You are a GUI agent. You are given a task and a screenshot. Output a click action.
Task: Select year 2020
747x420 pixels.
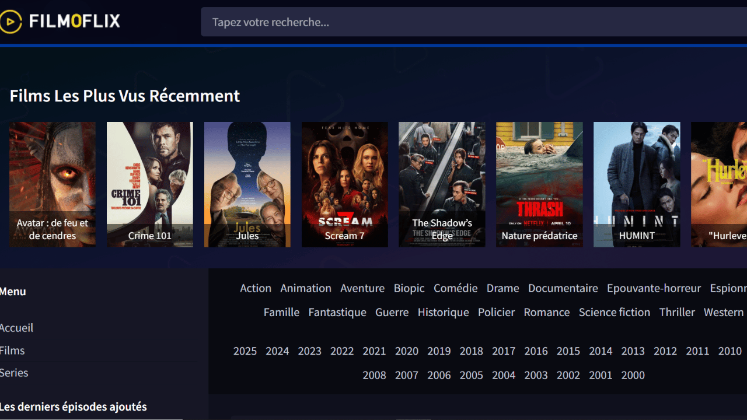click(x=407, y=351)
